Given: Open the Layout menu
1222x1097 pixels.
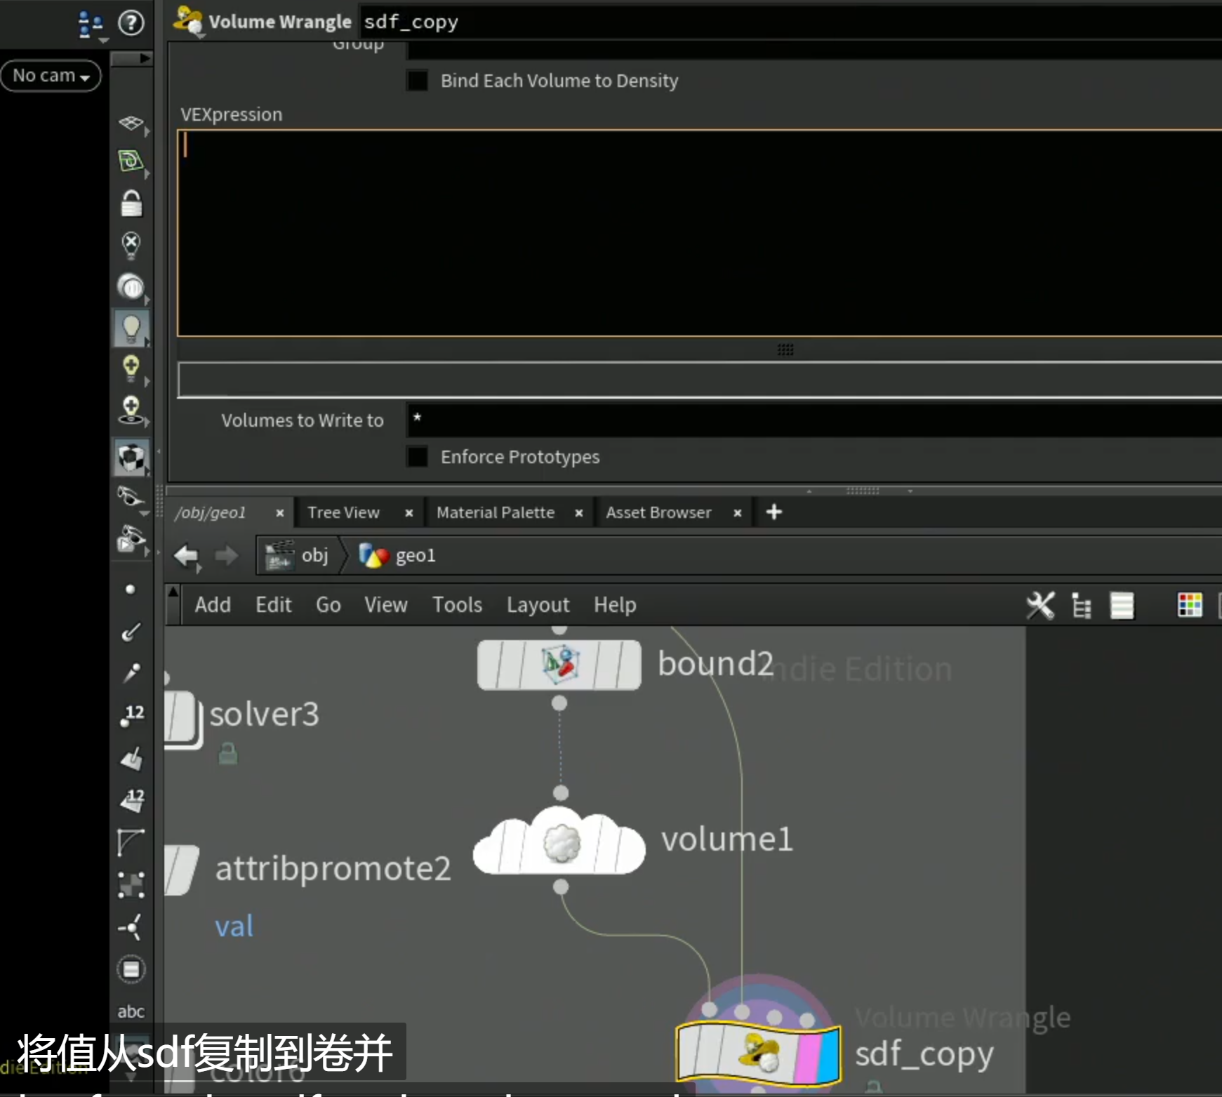Looking at the screenshot, I should (538, 605).
